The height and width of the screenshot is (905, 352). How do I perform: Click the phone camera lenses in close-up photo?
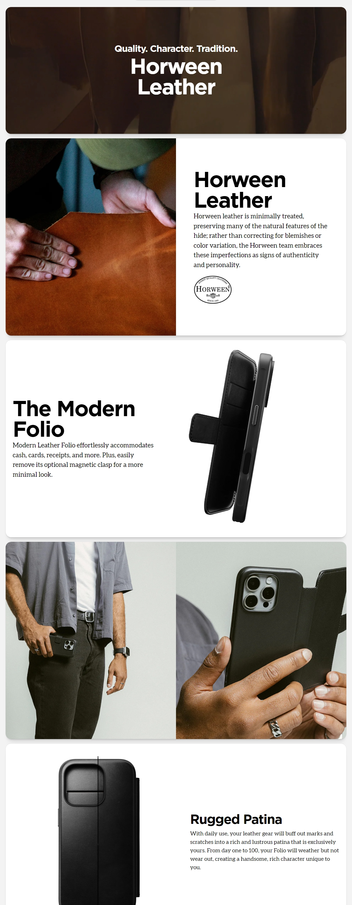click(x=260, y=592)
